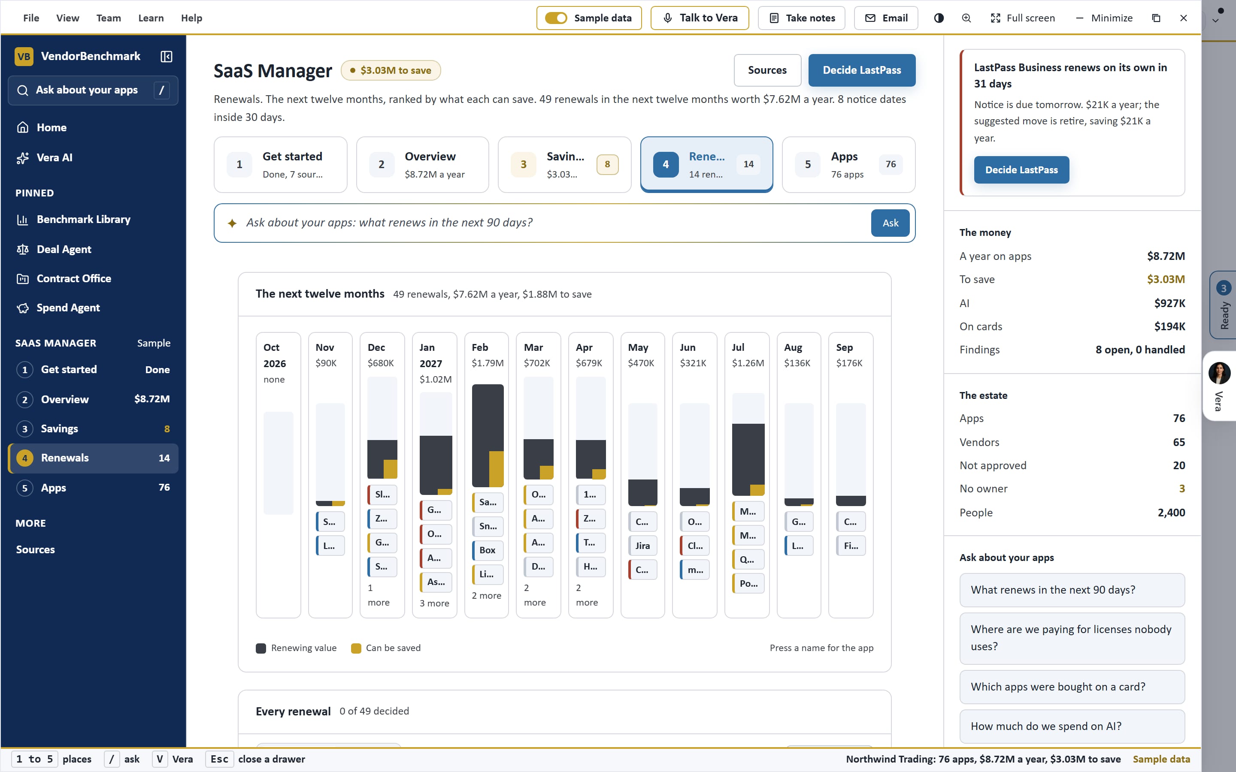Click the Email button
Viewport: 1236px width, 772px height.
tap(886, 18)
